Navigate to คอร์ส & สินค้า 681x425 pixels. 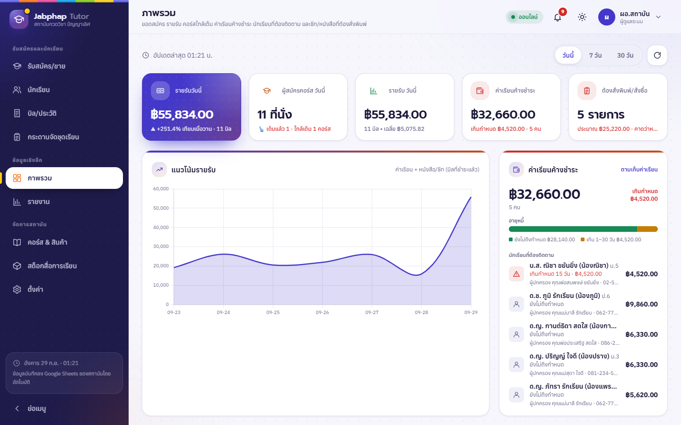coord(64,242)
